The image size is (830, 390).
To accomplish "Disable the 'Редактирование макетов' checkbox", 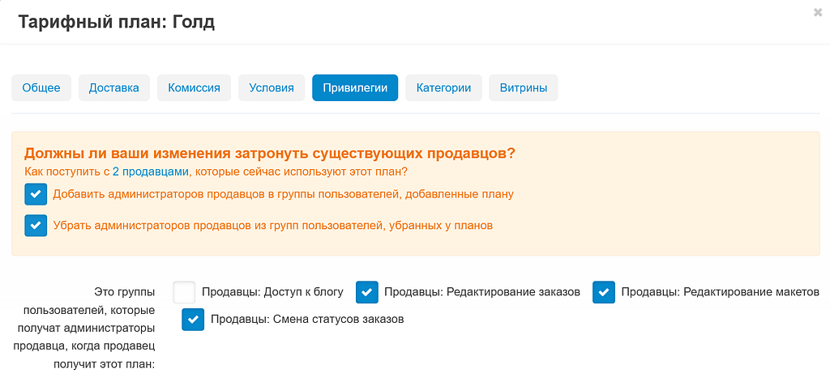I will [x=604, y=292].
